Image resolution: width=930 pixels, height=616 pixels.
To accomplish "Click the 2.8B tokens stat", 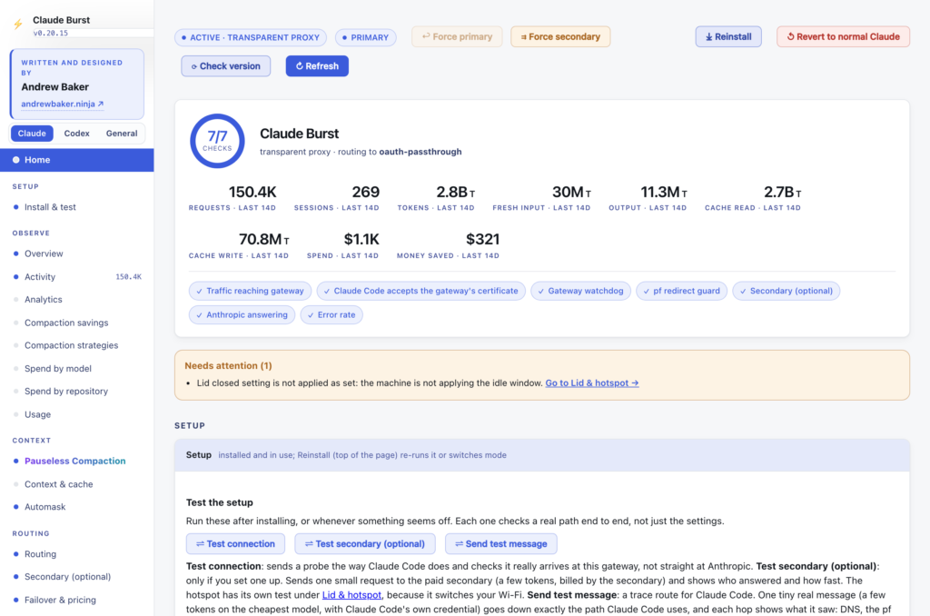I will pos(436,198).
